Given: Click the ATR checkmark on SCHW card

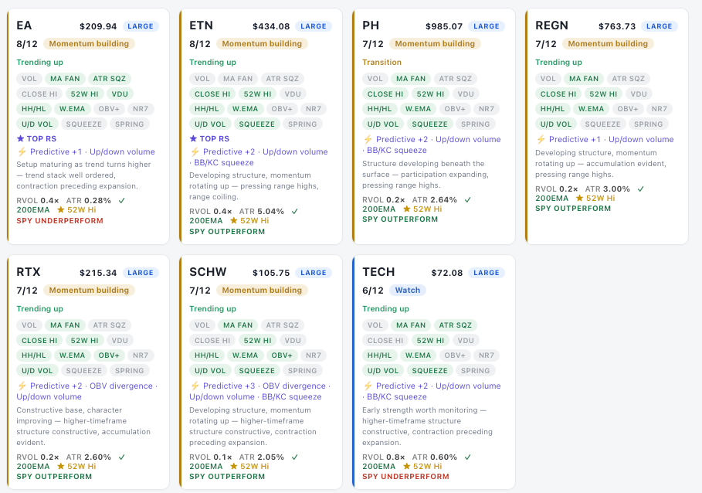Looking at the screenshot, I should tap(294, 457).
